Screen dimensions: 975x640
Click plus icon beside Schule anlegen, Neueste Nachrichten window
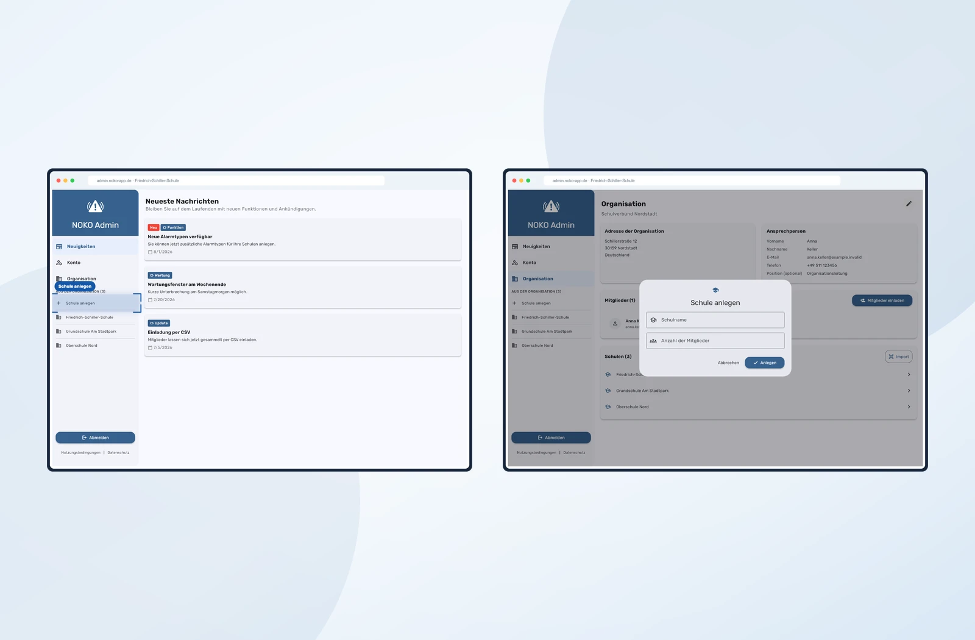pos(58,303)
